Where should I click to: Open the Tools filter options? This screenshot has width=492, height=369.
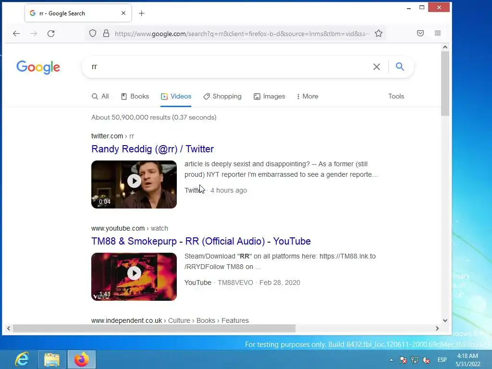(396, 96)
